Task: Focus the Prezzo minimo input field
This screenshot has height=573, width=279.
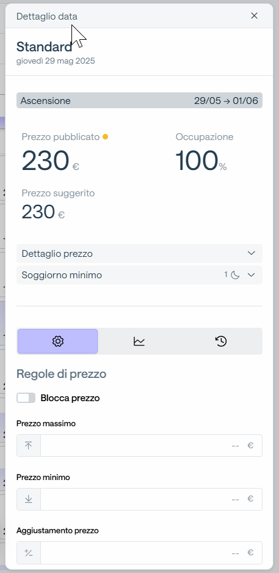Action: click(151, 499)
